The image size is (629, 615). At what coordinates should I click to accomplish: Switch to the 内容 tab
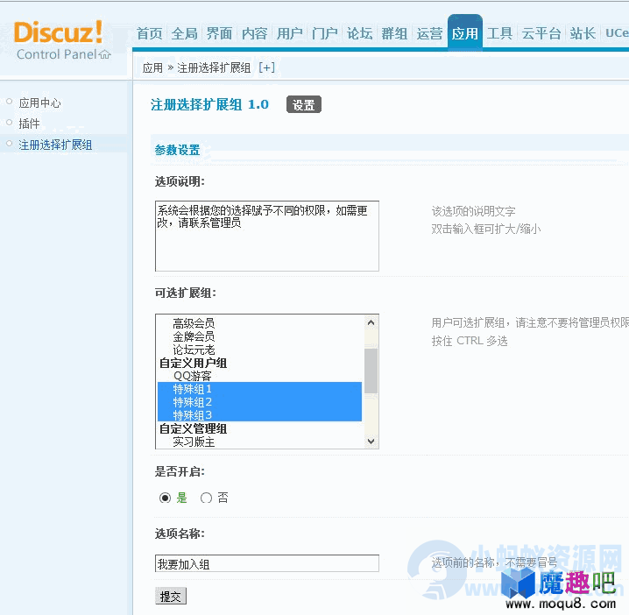[255, 33]
